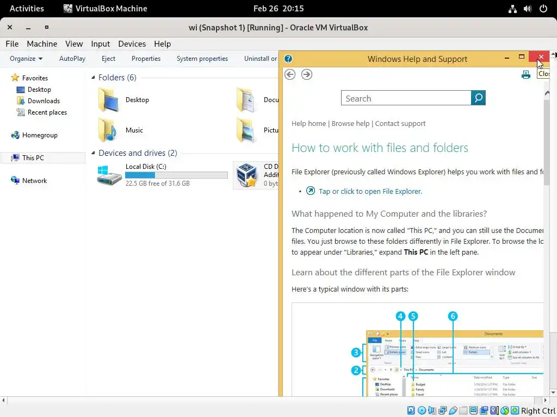557x417 pixels.
Task: Focus the Help Search input field
Action: coord(406,98)
